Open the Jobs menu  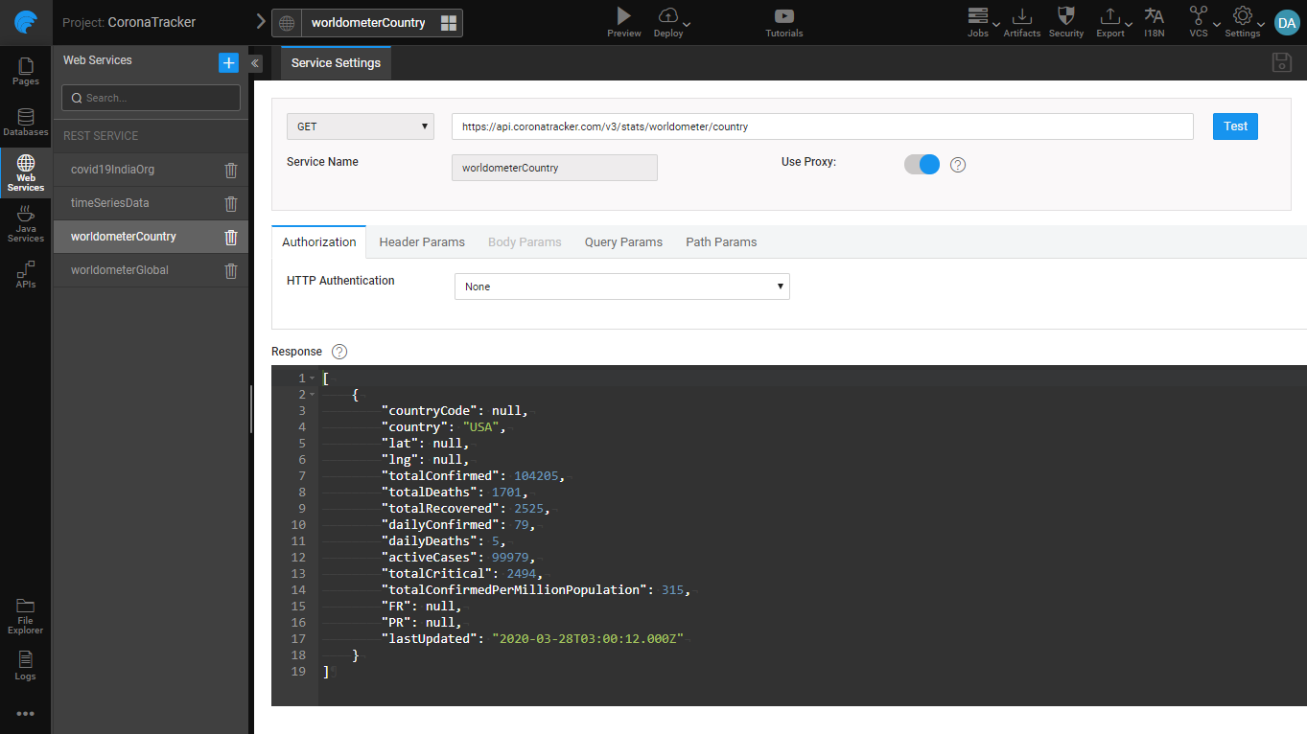pos(978,22)
